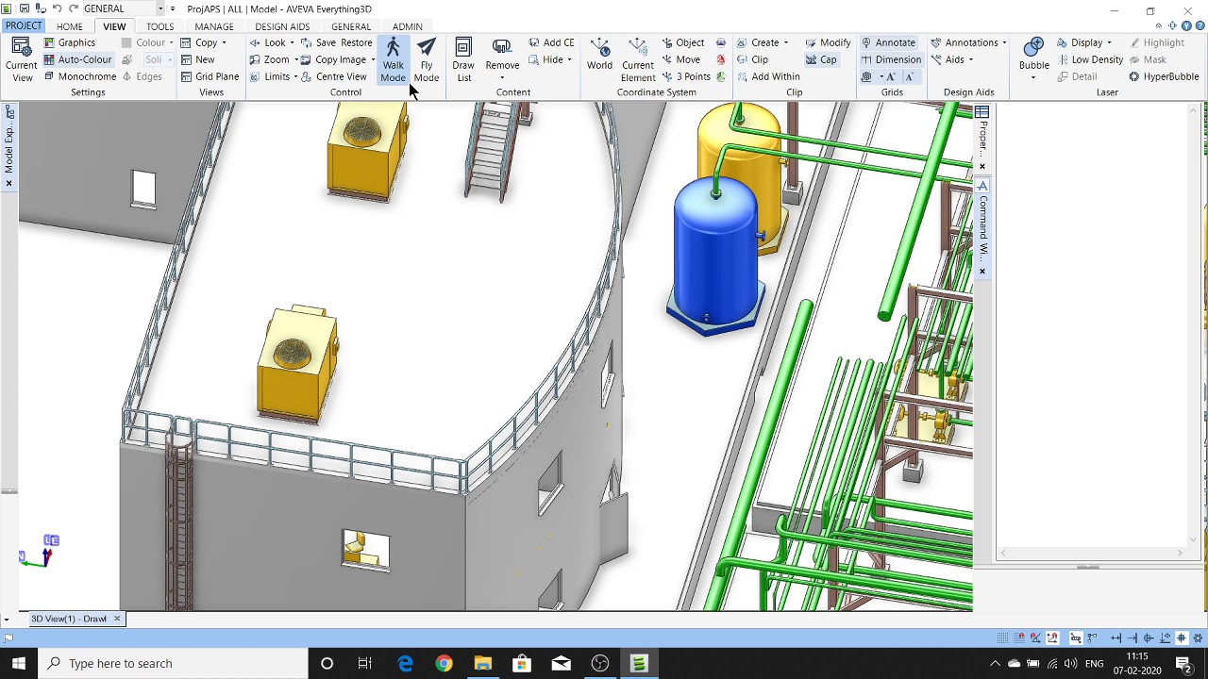
Task: Choose 3 Points coordinate option
Action: click(x=686, y=76)
